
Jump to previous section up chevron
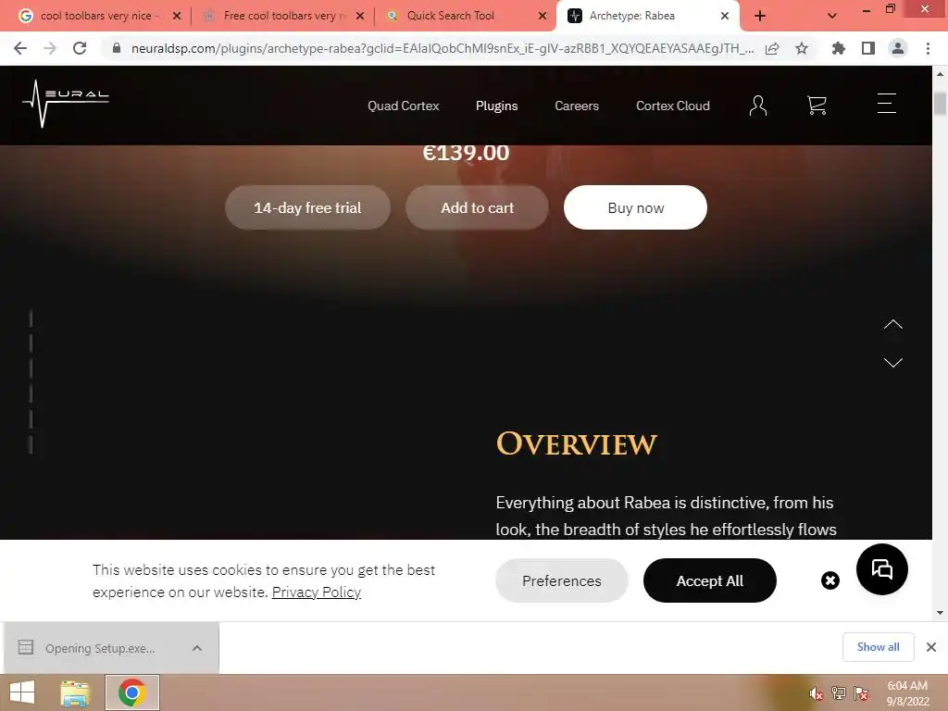893,325
